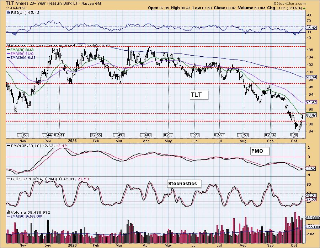The image size is (320, 248).
Task: Click the 0.2356 yield label
Action: click(23, 135)
